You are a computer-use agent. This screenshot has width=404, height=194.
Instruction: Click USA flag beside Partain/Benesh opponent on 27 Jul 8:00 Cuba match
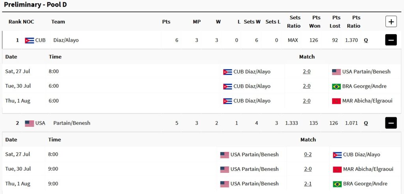pyautogui.click(x=337, y=72)
